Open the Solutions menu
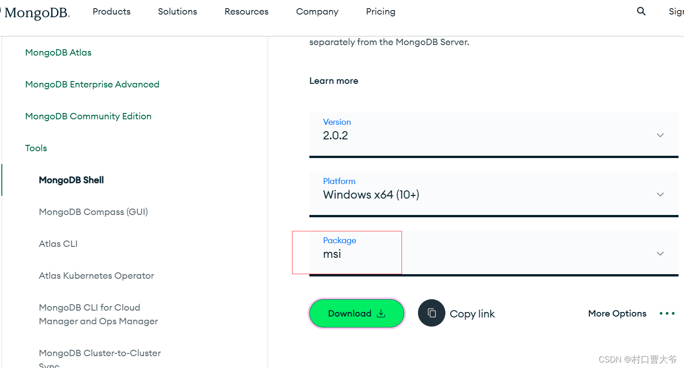This screenshot has width=684, height=368. 177,11
